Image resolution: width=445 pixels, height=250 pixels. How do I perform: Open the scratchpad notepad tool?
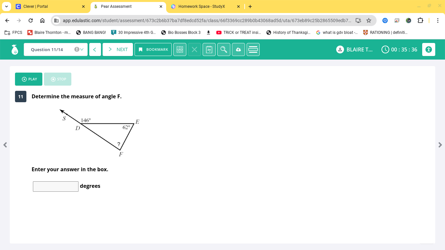tap(209, 49)
